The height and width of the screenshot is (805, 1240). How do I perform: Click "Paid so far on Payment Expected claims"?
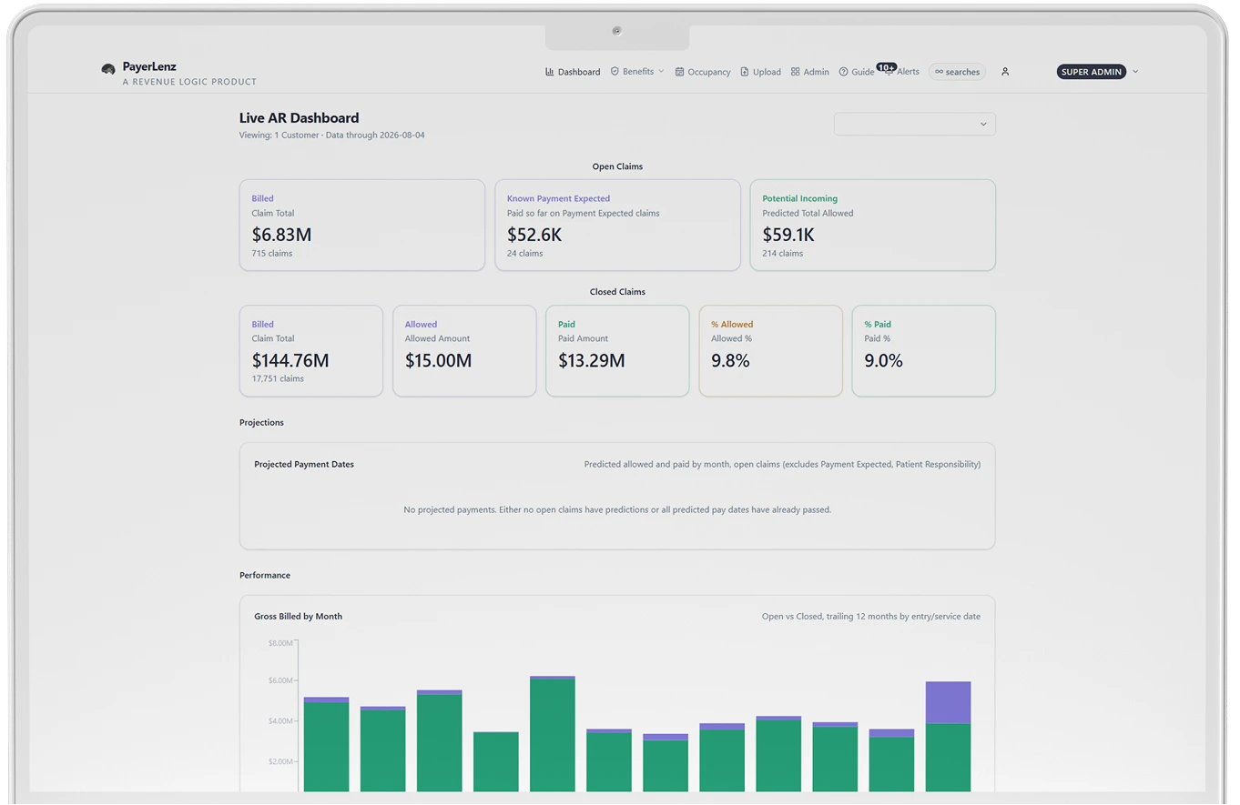(x=584, y=214)
